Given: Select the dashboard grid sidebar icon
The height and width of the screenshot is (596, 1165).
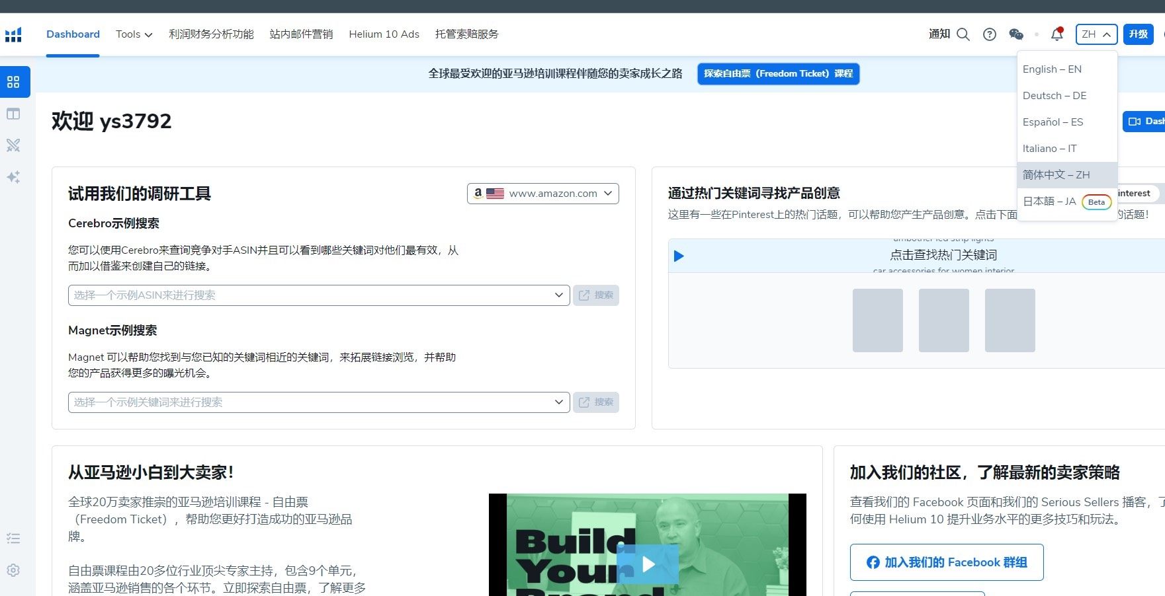Looking at the screenshot, I should tap(13, 82).
